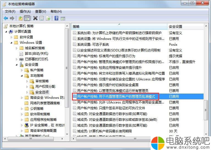Click the 脚本(启动/关机) script icon
Viewport: 211px width, 150px height.
point(21,54)
